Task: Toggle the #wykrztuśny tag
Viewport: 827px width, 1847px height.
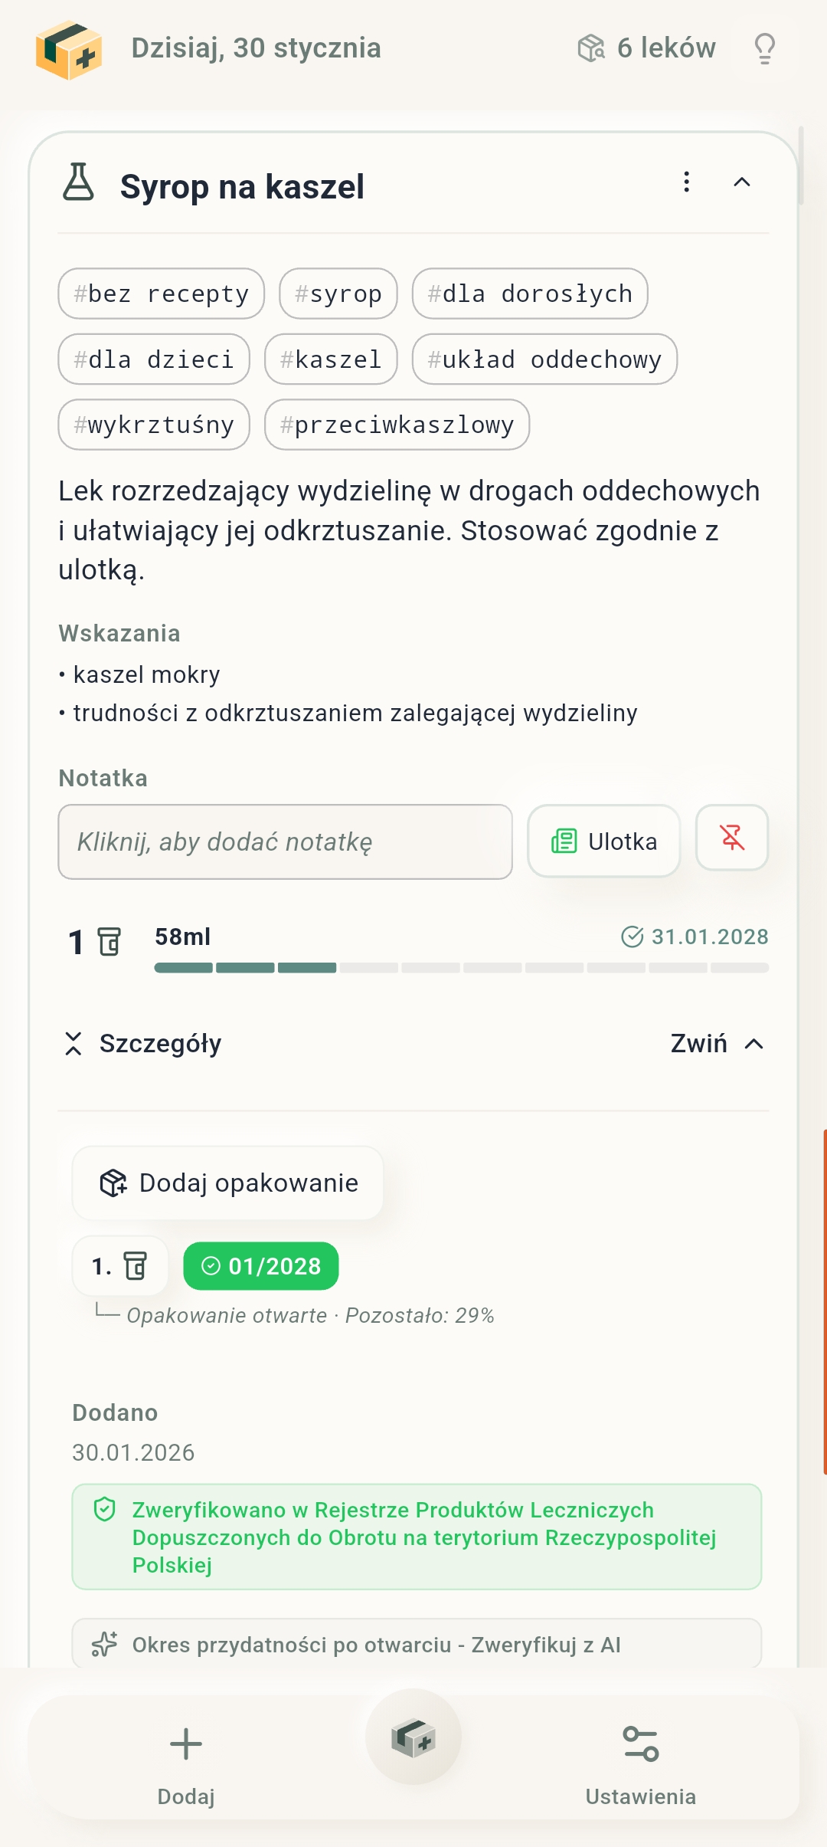Action: 153,425
